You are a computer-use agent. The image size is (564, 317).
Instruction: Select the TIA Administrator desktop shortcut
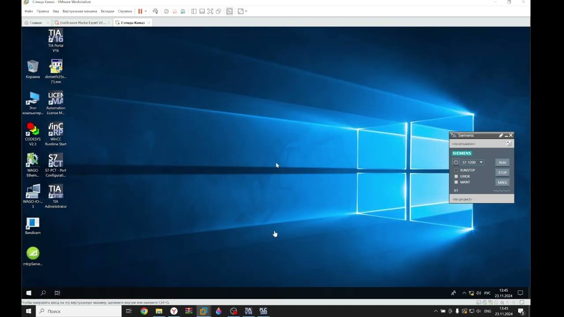point(56,196)
